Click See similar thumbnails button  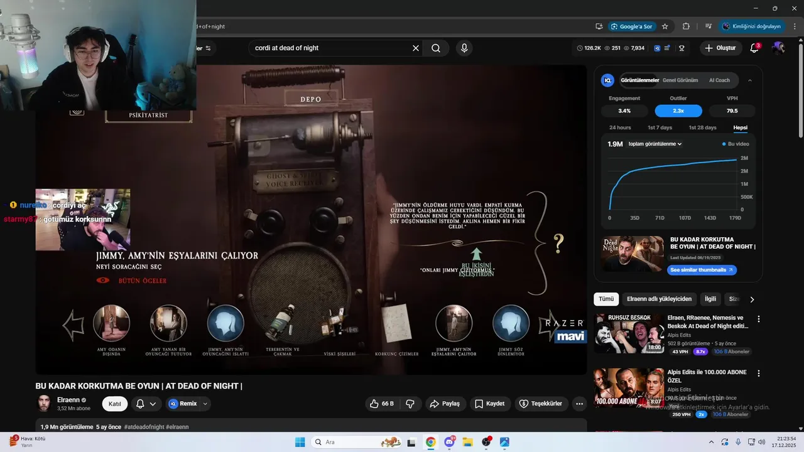click(x=702, y=270)
